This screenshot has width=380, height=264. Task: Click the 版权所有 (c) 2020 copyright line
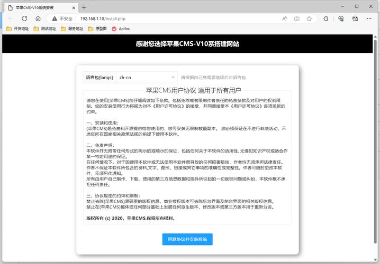pos(131,218)
